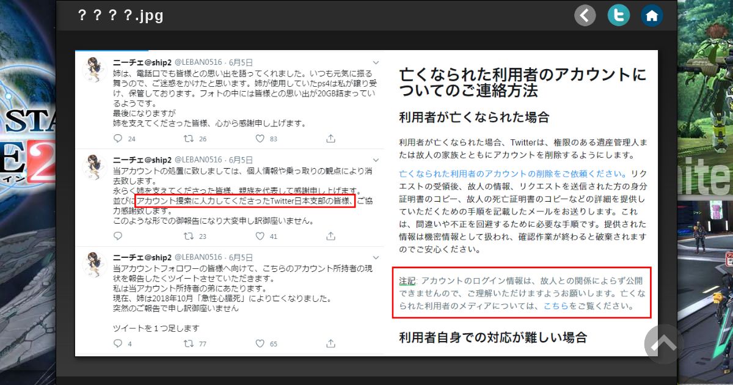The image size is (733, 385).
Task: Click share icon on the 41-likes tweet
Action: (330, 236)
